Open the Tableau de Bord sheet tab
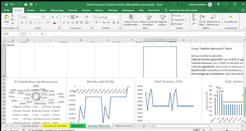 pos(123,126)
